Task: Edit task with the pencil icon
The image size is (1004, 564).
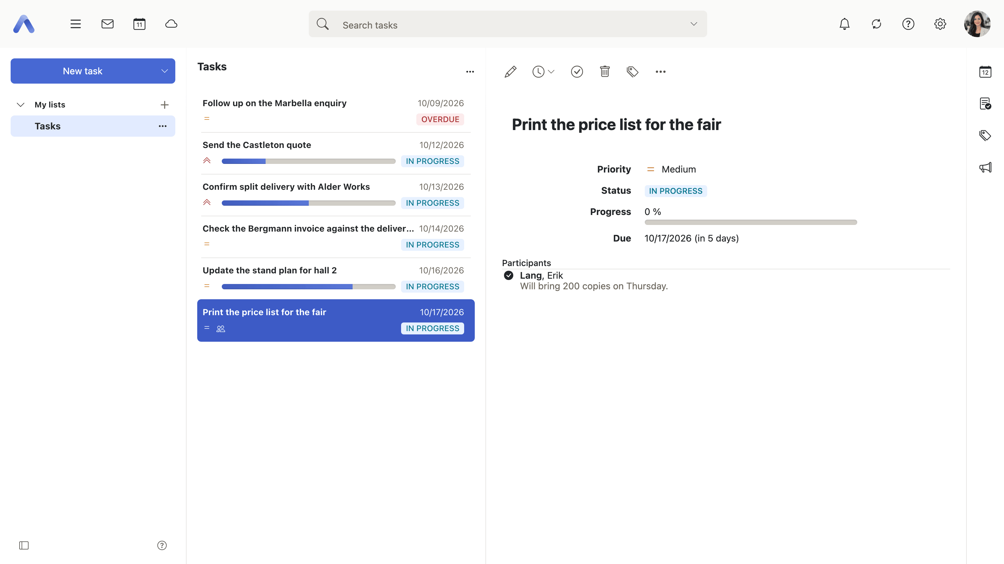Action: tap(511, 72)
